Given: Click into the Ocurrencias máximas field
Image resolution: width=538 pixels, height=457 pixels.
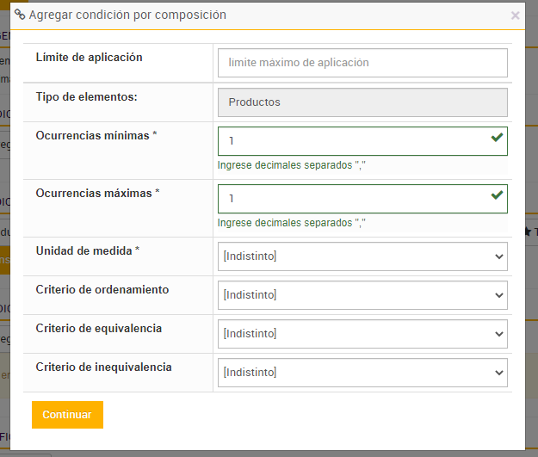Looking at the screenshot, I should 353,199.
